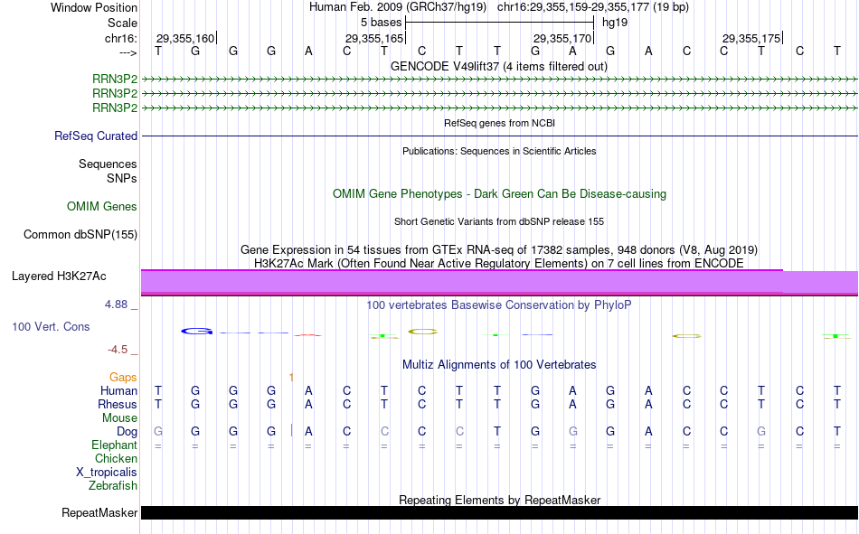Click GENCODE V49lift37 track title
859x534 pixels.
[x=498, y=66]
